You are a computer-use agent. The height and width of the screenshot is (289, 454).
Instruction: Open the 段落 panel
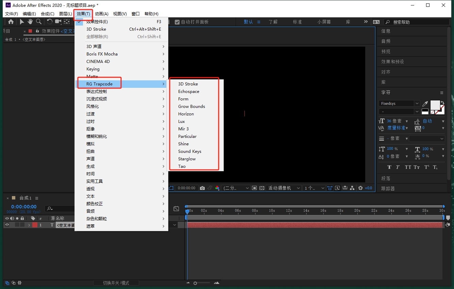386,178
